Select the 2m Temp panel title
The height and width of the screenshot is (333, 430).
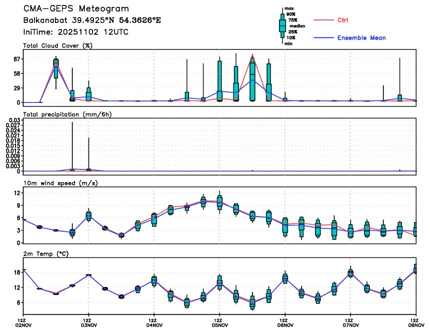(x=45, y=254)
